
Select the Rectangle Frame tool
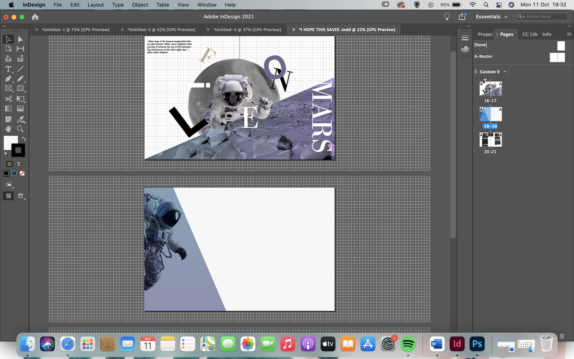click(8, 89)
